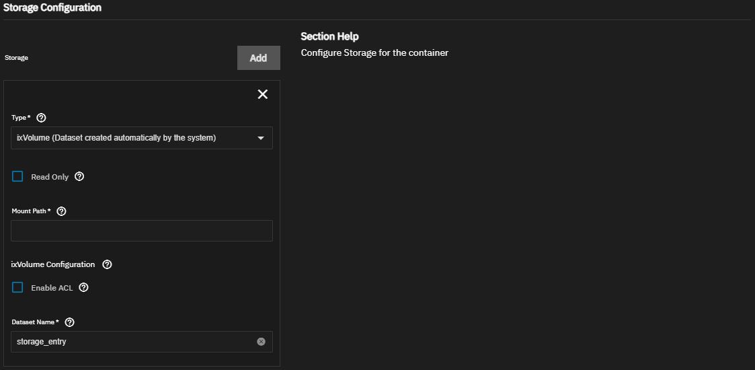Toggle the Enable ACL checkbox
The height and width of the screenshot is (370, 755).
(x=18, y=287)
